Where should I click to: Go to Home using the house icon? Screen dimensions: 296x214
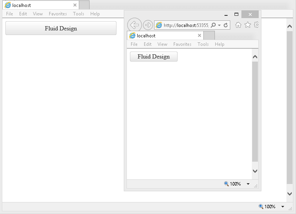238,25
